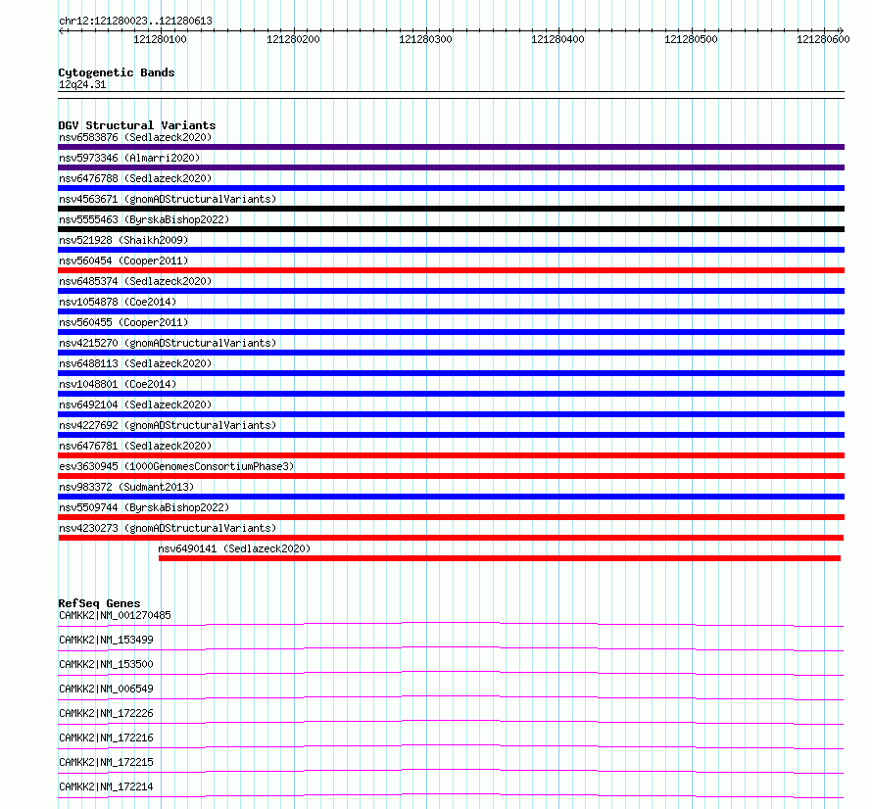Image resolution: width=872 pixels, height=809 pixels.
Task: Click the shorter red bar under nsv6490141
Action: [x=500, y=558]
